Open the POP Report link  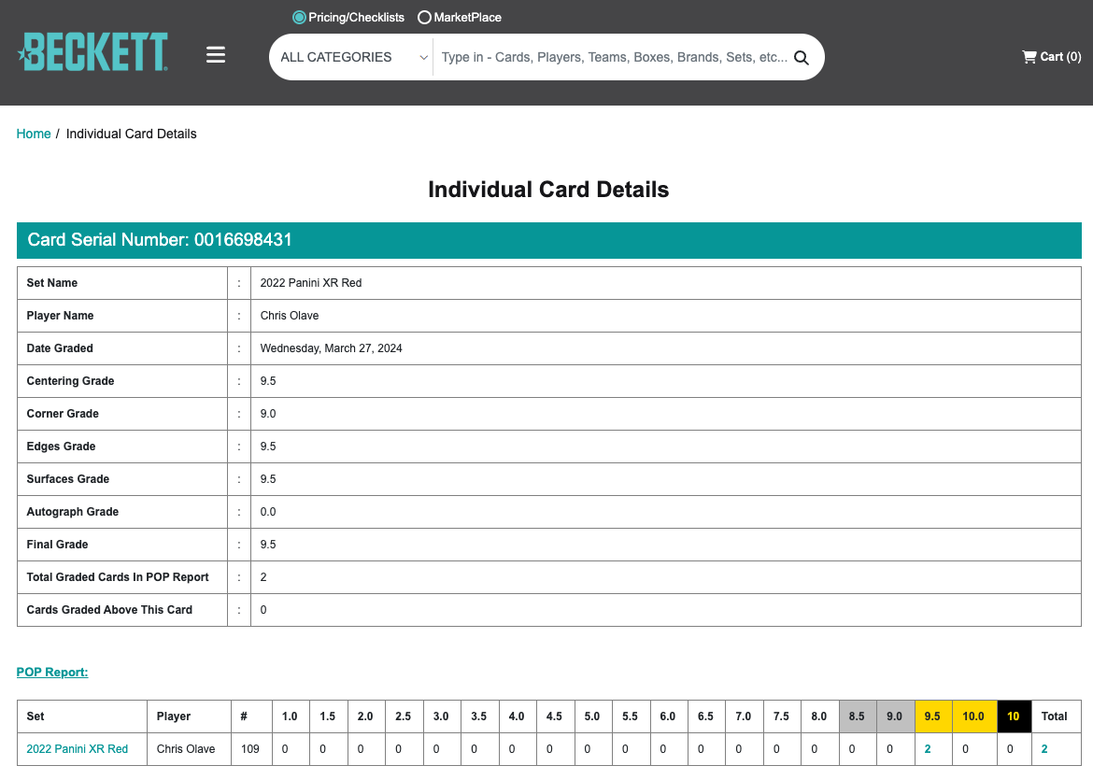(52, 672)
